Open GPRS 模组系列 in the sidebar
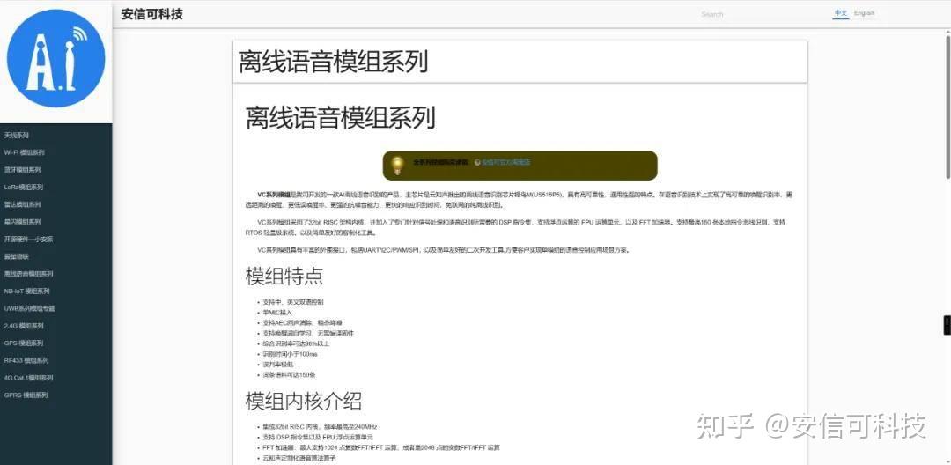This screenshot has height=465, width=951. (x=26, y=395)
